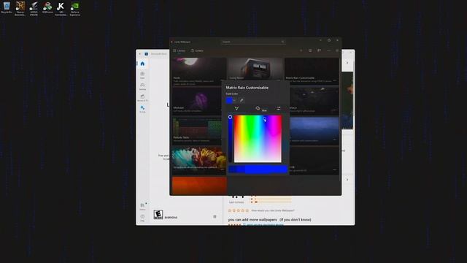Select the orange gradient wallpaper thumbnail
Screen dimensions: 467x263
click(x=199, y=186)
